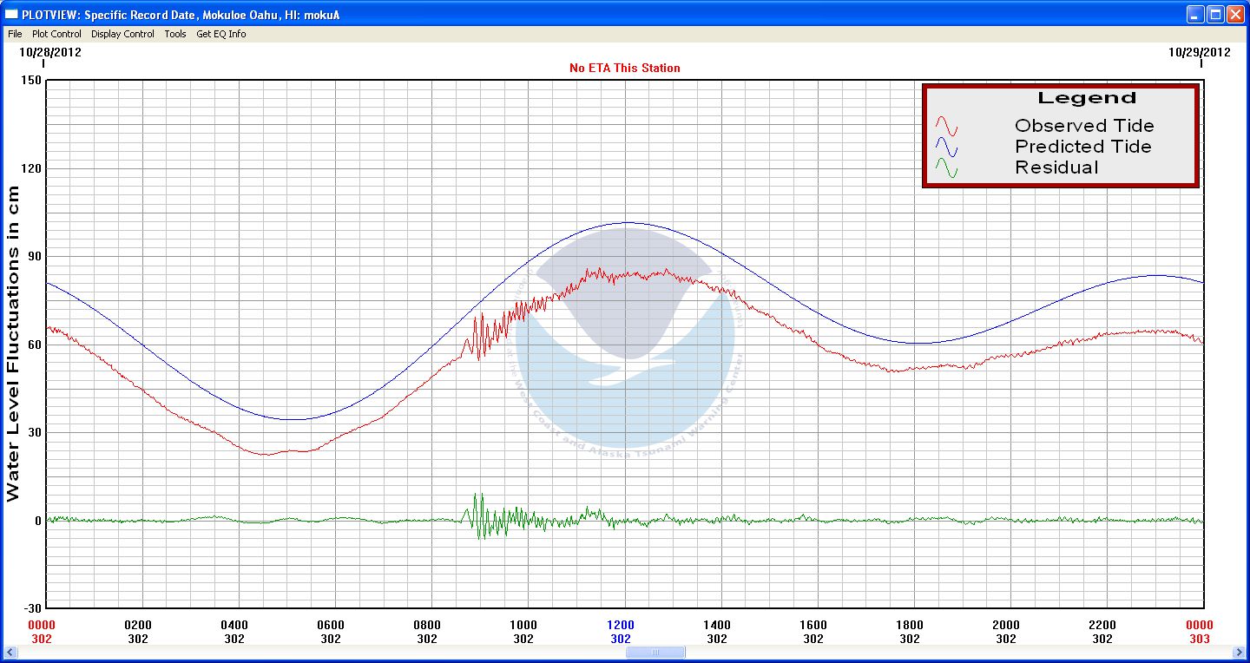
Task: Click the "No ETA This Station" text
Action: 624,68
